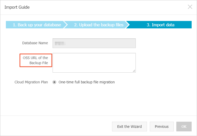Viewport: 197px width, 136px height.
Task: Select the one-time full backup migration radio button
Action: 54,82
